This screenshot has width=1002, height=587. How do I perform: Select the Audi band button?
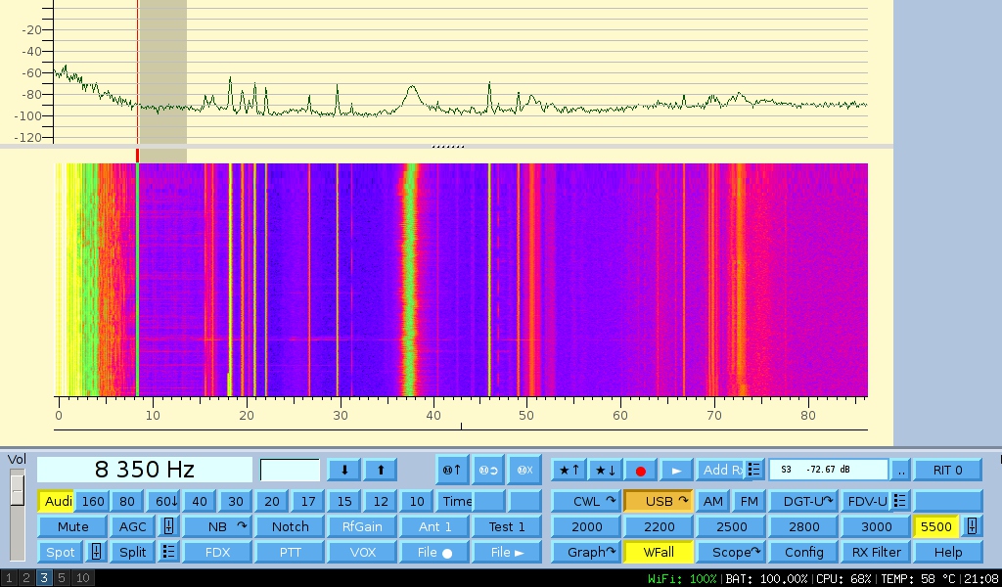point(56,501)
